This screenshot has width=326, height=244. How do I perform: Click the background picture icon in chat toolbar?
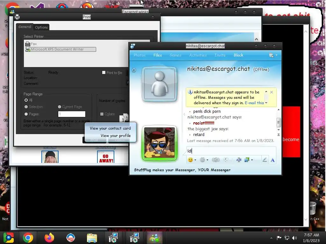pyautogui.click(x=247, y=160)
